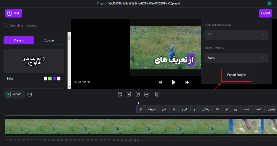Viewport: 277px width, 146px height.
Task: Click the video preview frame
Action: 165,47
